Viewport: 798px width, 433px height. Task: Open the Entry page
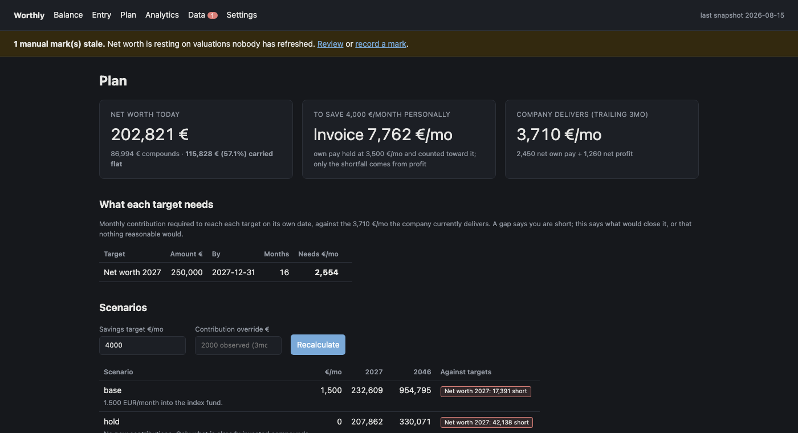tap(101, 15)
